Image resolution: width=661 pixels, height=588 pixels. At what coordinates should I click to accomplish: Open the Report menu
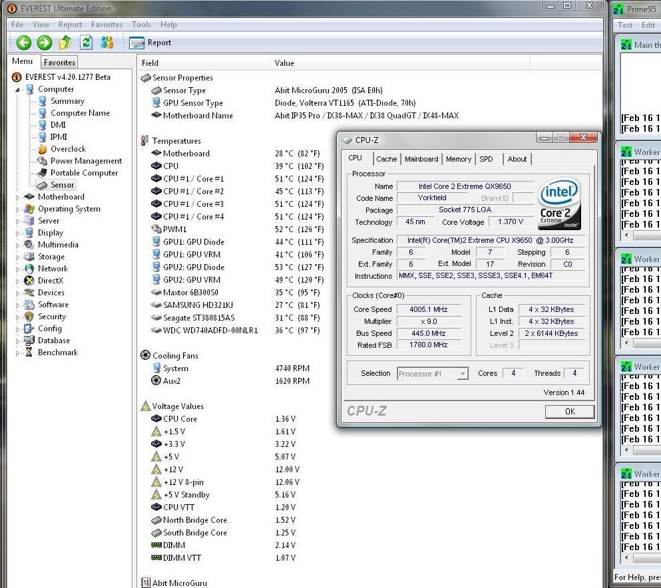70,25
